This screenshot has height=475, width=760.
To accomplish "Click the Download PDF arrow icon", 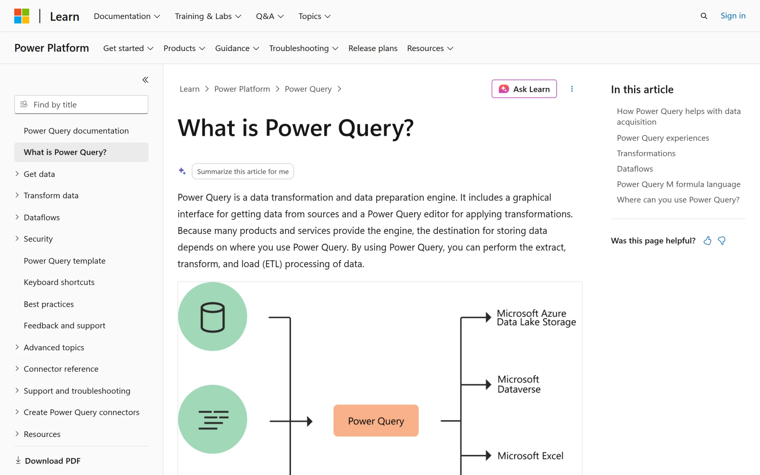I will [18, 460].
